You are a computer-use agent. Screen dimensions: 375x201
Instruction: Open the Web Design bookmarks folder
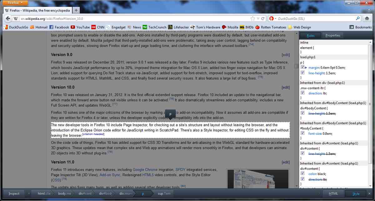click(x=299, y=27)
